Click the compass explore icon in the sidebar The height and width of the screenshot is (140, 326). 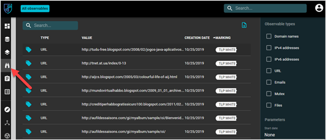click(x=7, y=110)
